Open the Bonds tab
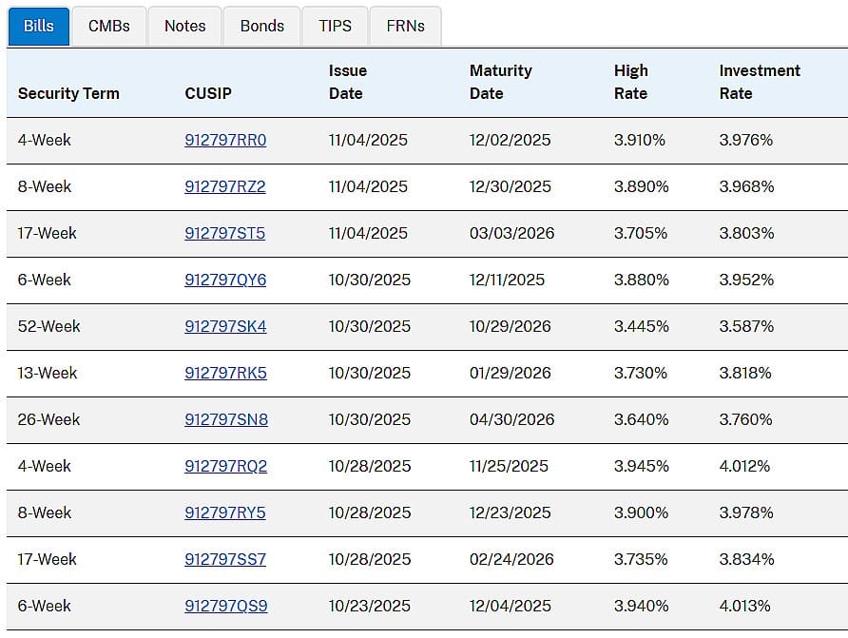Image resolution: width=848 pixels, height=638 pixels. pyautogui.click(x=261, y=26)
